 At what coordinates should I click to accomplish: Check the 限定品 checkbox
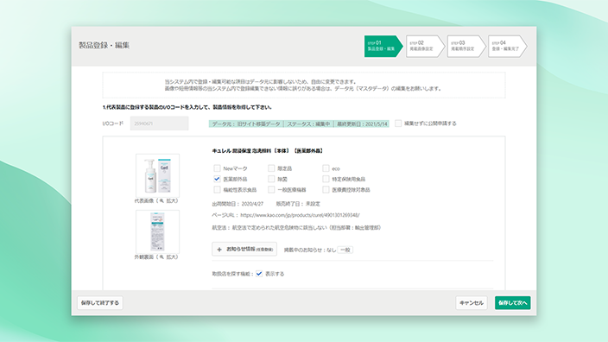click(x=271, y=168)
